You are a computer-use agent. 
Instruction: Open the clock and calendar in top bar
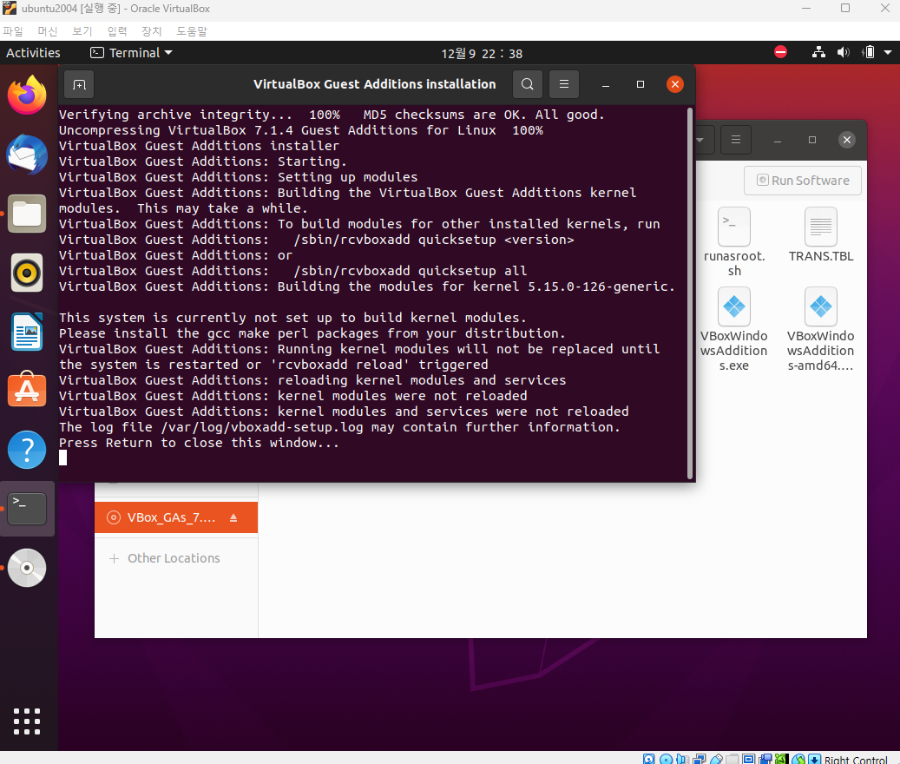(482, 53)
